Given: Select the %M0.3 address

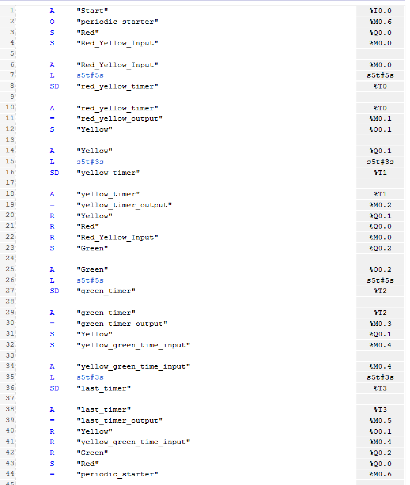Looking at the screenshot, I should [380, 324].
